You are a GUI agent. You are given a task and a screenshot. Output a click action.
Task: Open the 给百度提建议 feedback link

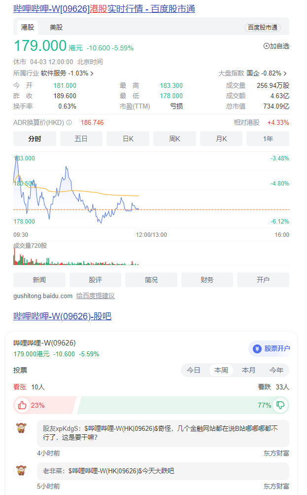pos(95,296)
